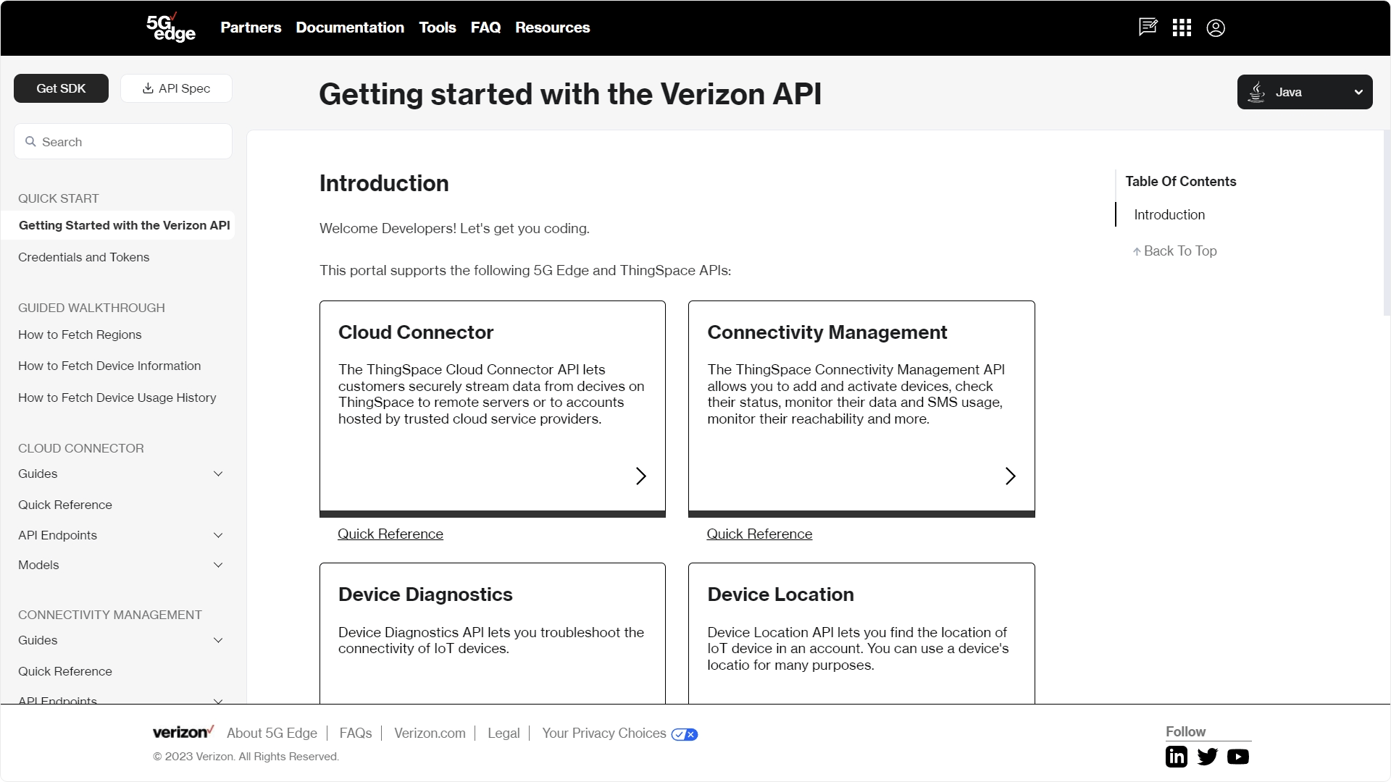Open How to Fetch Regions
This screenshot has width=1391, height=782.
(80, 335)
